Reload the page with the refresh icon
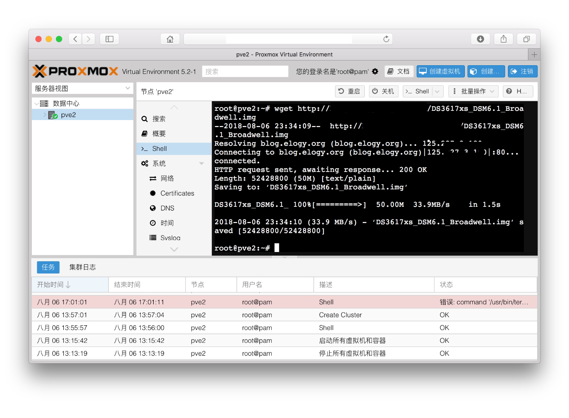 pos(386,39)
